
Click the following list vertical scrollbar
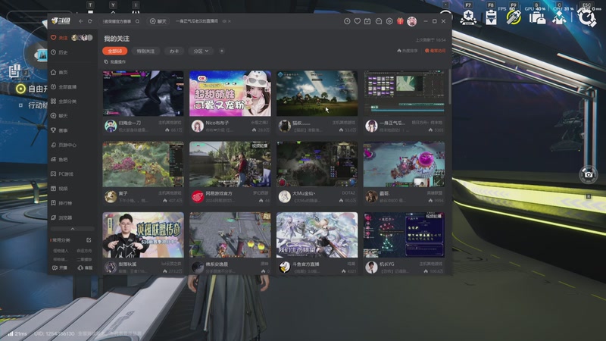coord(449,87)
